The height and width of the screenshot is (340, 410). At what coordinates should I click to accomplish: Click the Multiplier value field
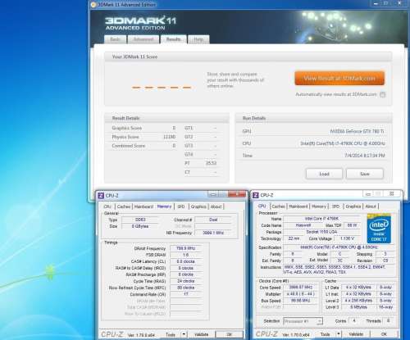tap(301, 294)
